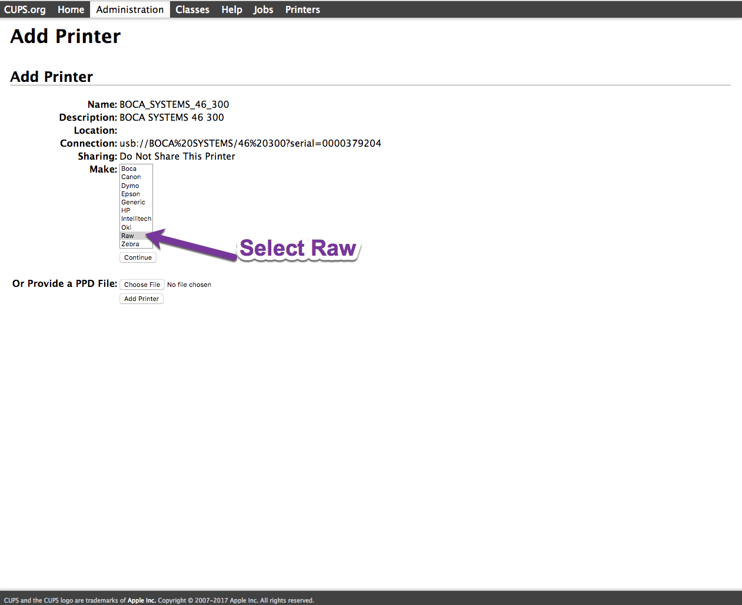Choose Dymo from the Make list
This screenshot has height=605, width=742.
(x=136, y=186)
